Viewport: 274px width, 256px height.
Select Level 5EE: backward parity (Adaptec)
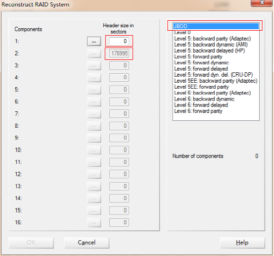tap(216, 81)
